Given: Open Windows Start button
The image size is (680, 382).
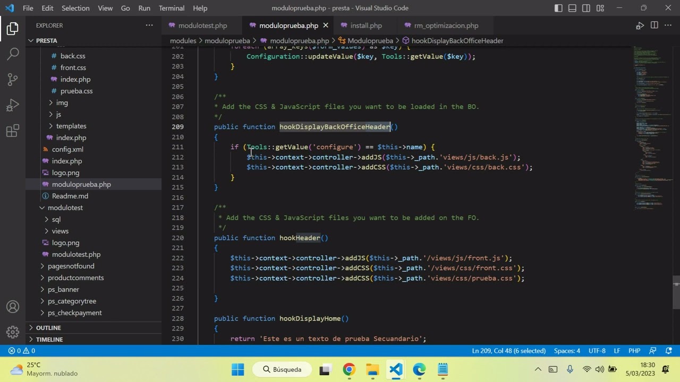Looking at the screenshot, I should 238,369.
